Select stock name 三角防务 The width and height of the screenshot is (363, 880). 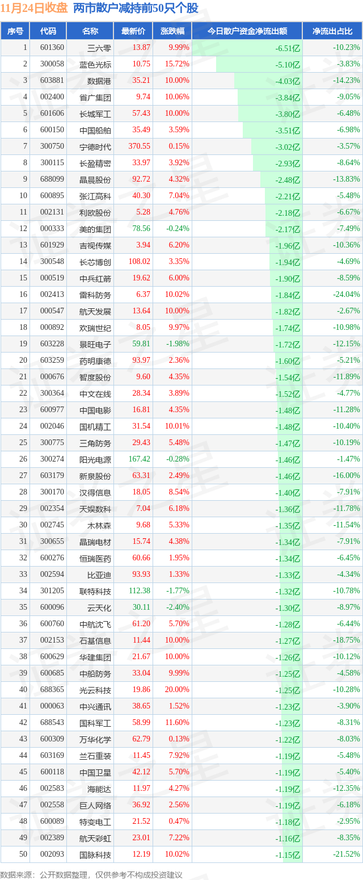pos(95,443)
